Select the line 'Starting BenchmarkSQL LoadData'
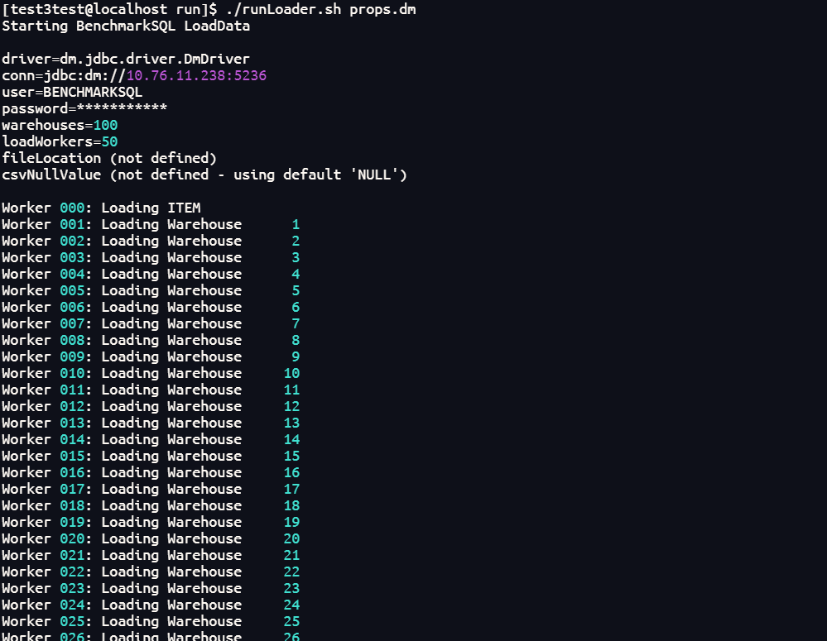Screen dimensions: 827x641 pyautogui.click(x=126, y=26)
